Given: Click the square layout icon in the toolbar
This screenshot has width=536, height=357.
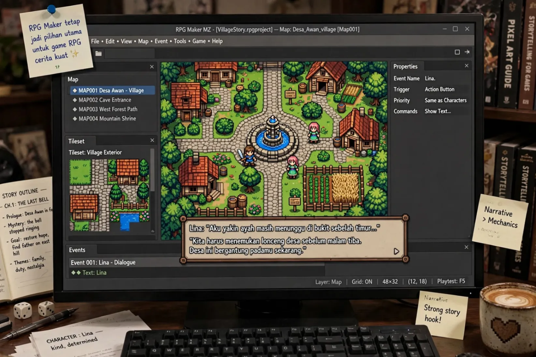Looking at the screenshot, I should point(457,52).
